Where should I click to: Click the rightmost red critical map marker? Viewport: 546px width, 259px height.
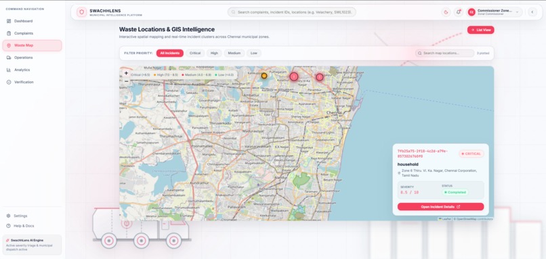tap(320, 77)
